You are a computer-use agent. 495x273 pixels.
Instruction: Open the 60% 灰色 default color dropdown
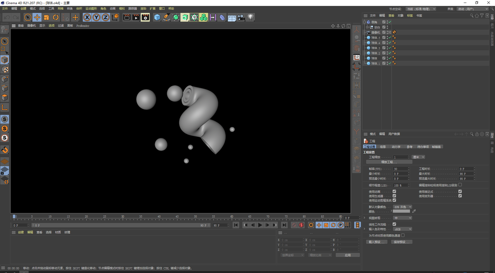(x=403, y=207)
